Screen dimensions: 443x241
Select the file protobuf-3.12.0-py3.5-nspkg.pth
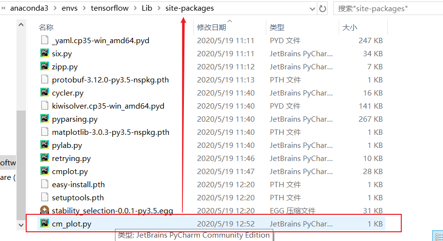click(110, 80)
